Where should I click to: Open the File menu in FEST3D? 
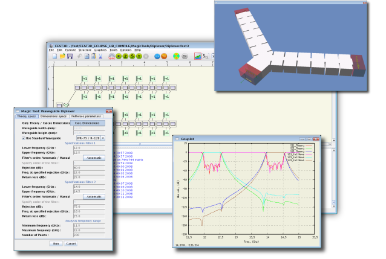coord(51,50)
